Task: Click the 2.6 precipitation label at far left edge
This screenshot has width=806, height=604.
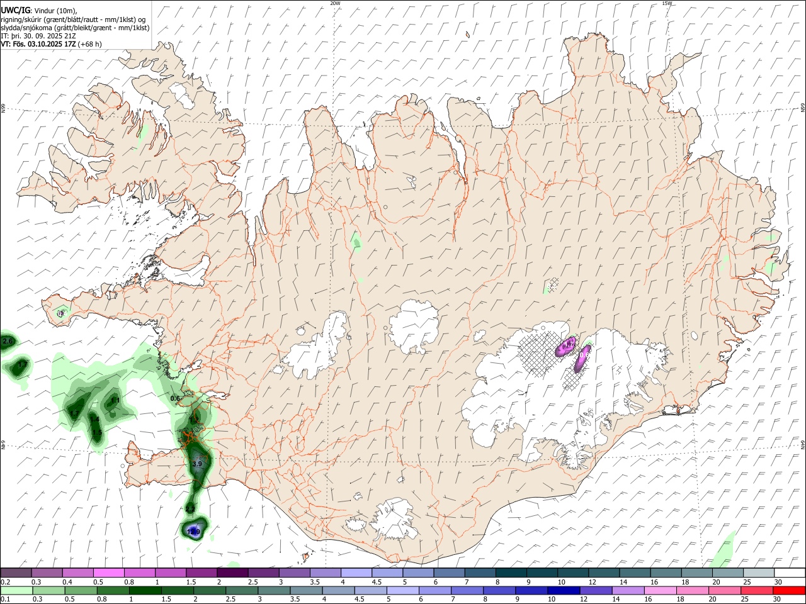Action: click(8, 342)
